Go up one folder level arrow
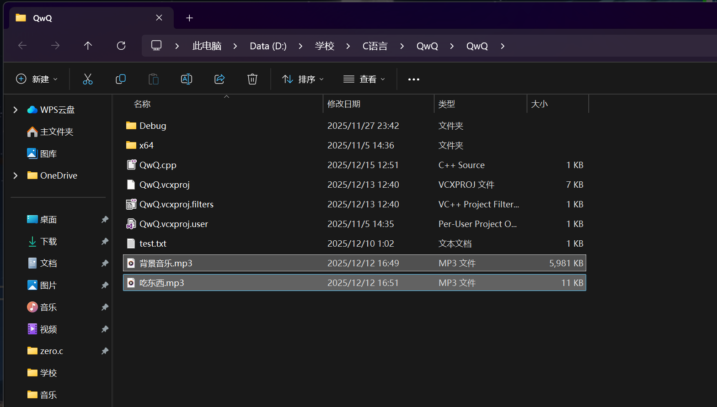The image size is (717, 407). pyautogui.click(x=88, y=45)
